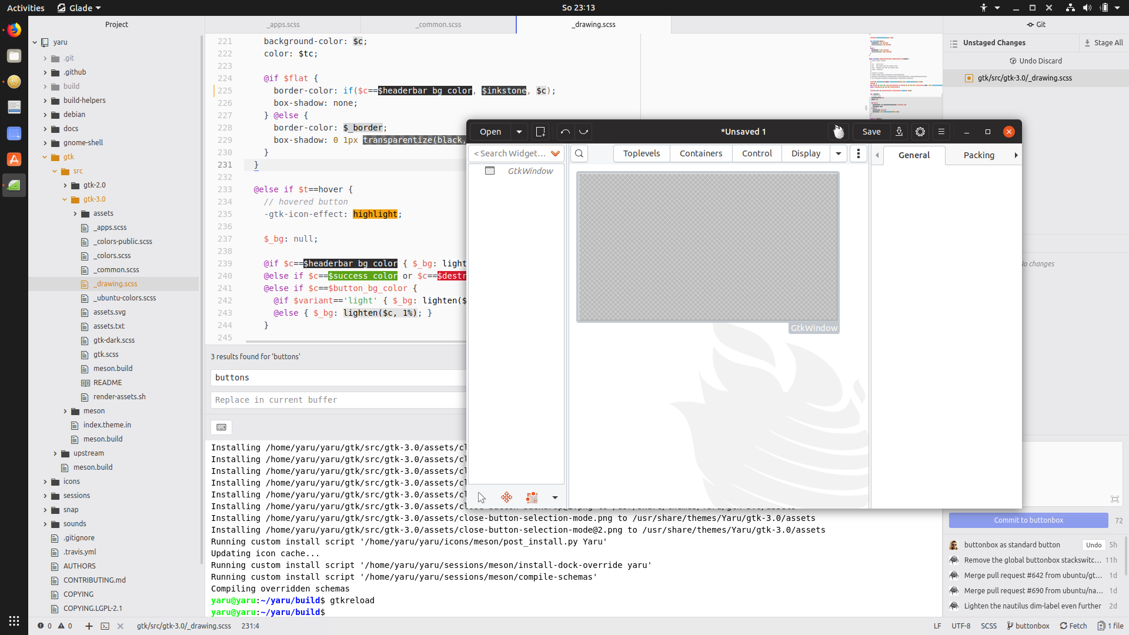
Task: Open Glade project properties gear icon
Action: tap(920, 132)
